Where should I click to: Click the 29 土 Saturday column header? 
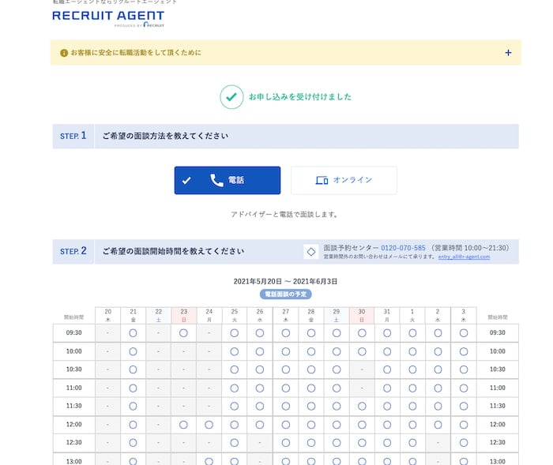[337, 316]
